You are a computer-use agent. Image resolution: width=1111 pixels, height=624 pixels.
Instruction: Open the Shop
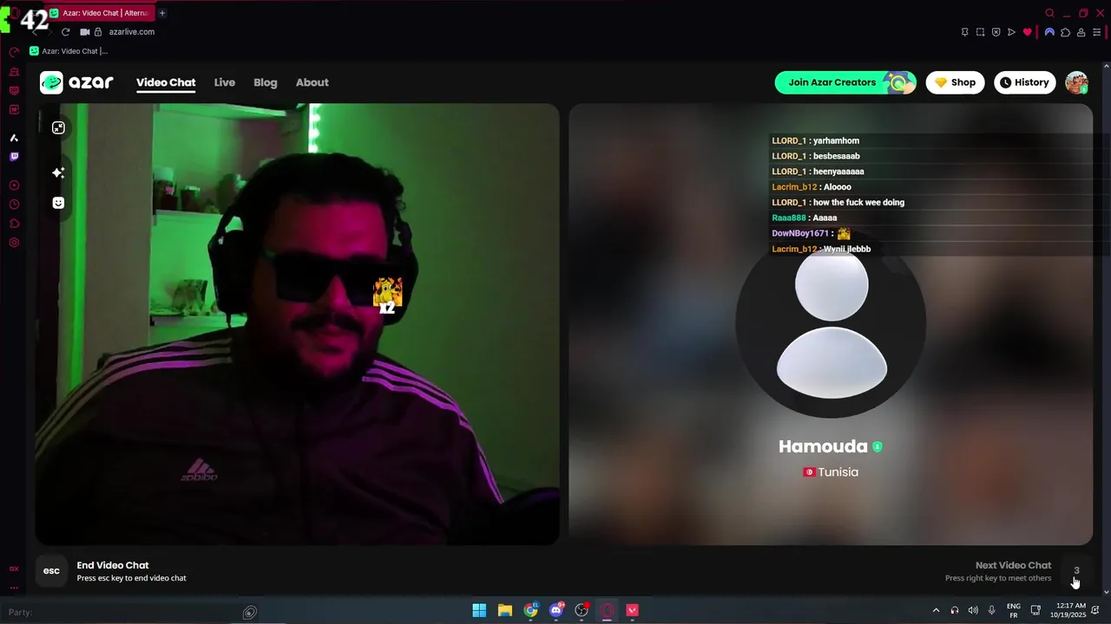[955, 82]
